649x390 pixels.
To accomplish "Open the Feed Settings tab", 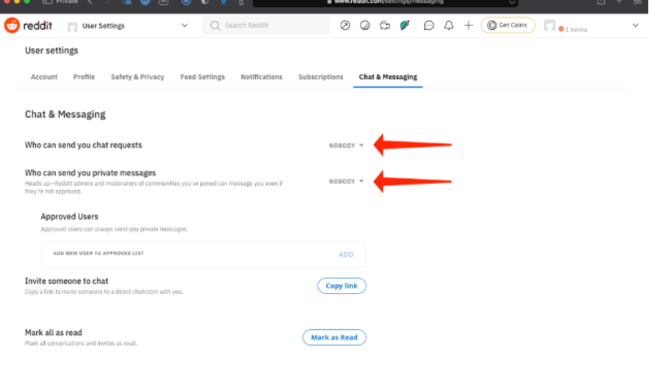I will click(202, 77).
